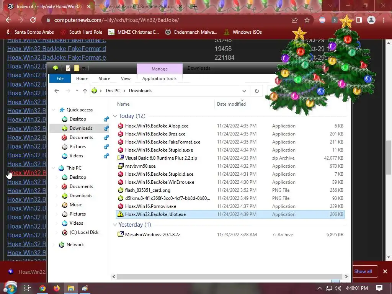Open the File tab in Explorer

click(60, 78)
